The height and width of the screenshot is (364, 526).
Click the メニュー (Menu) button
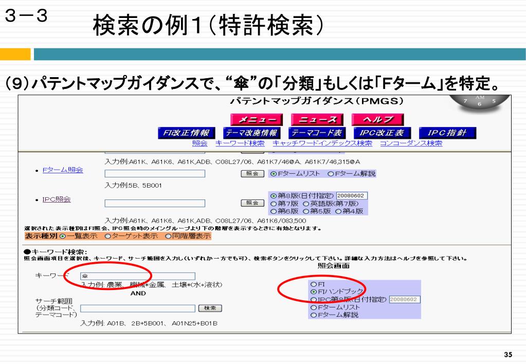coord(257,119)
